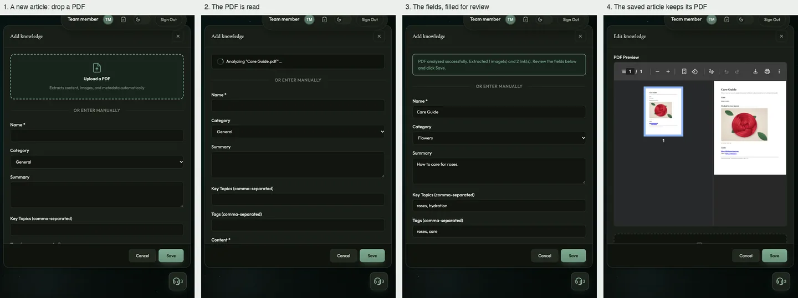
Task: Click Cancel in the step 3 dialog
Action: 545,255
